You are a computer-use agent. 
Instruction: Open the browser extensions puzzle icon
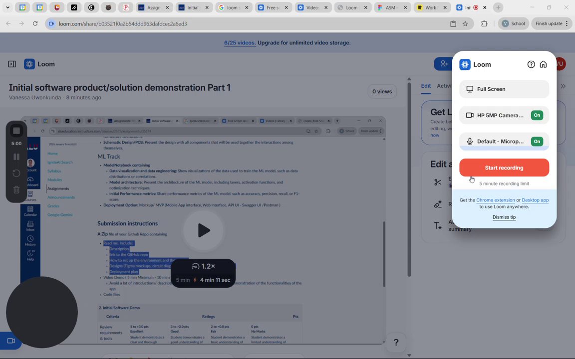[484, 24]
